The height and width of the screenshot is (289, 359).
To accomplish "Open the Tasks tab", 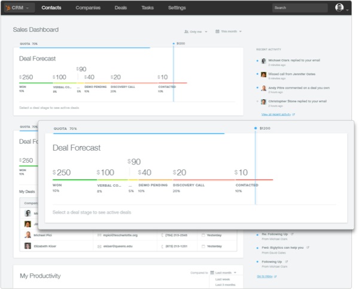I will point(147,8).
